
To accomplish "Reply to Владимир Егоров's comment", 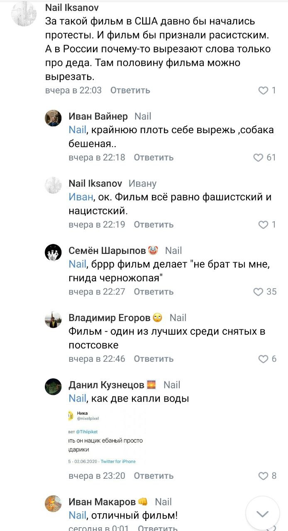I will click(x=154, y=359).
